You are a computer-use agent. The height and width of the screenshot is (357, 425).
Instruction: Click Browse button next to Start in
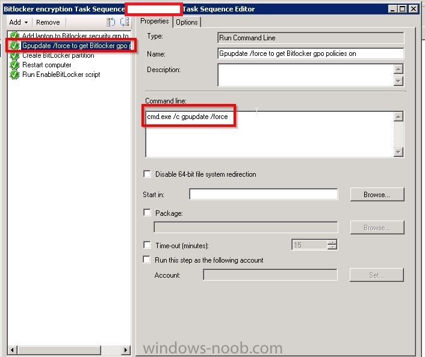377,194
